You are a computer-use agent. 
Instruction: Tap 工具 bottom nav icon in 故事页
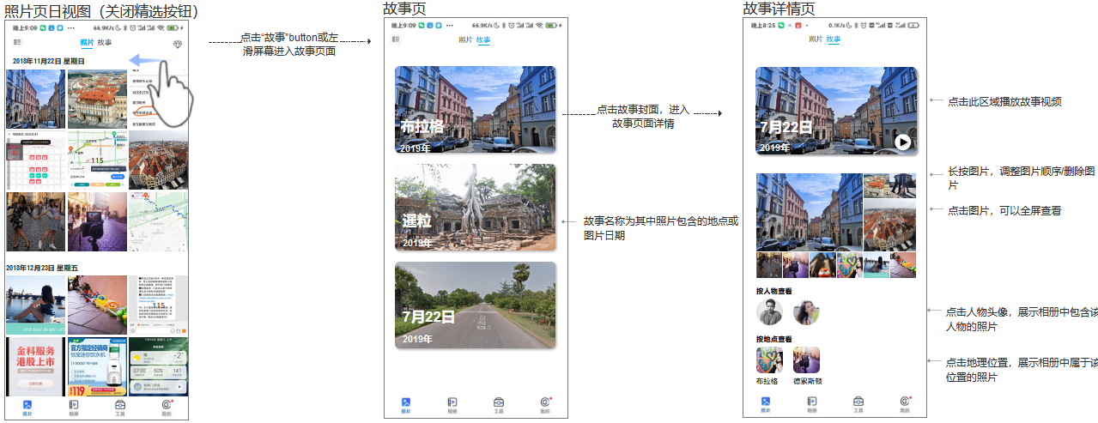499,405
